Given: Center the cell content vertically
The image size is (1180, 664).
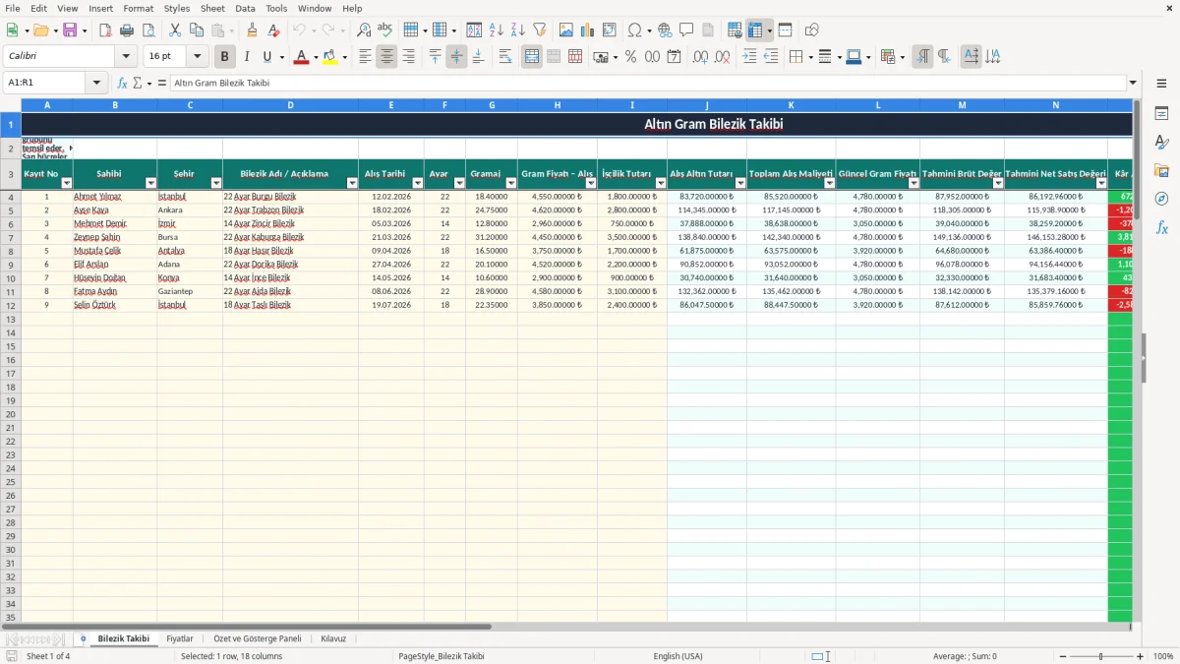Looking at the screenshot, I should click(457, 57).
